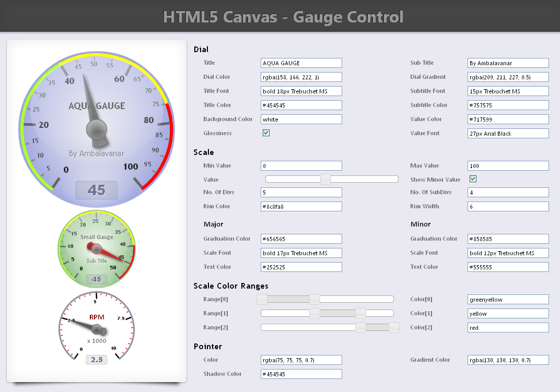
Task: Toggle the Glossiness checkbox
Action: pyautogui.click(x=266, y=133)
